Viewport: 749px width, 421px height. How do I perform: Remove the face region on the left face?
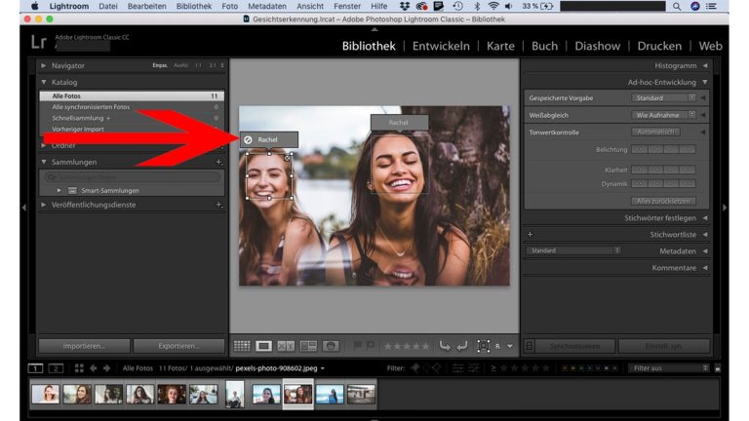click(x=288, y=157)
